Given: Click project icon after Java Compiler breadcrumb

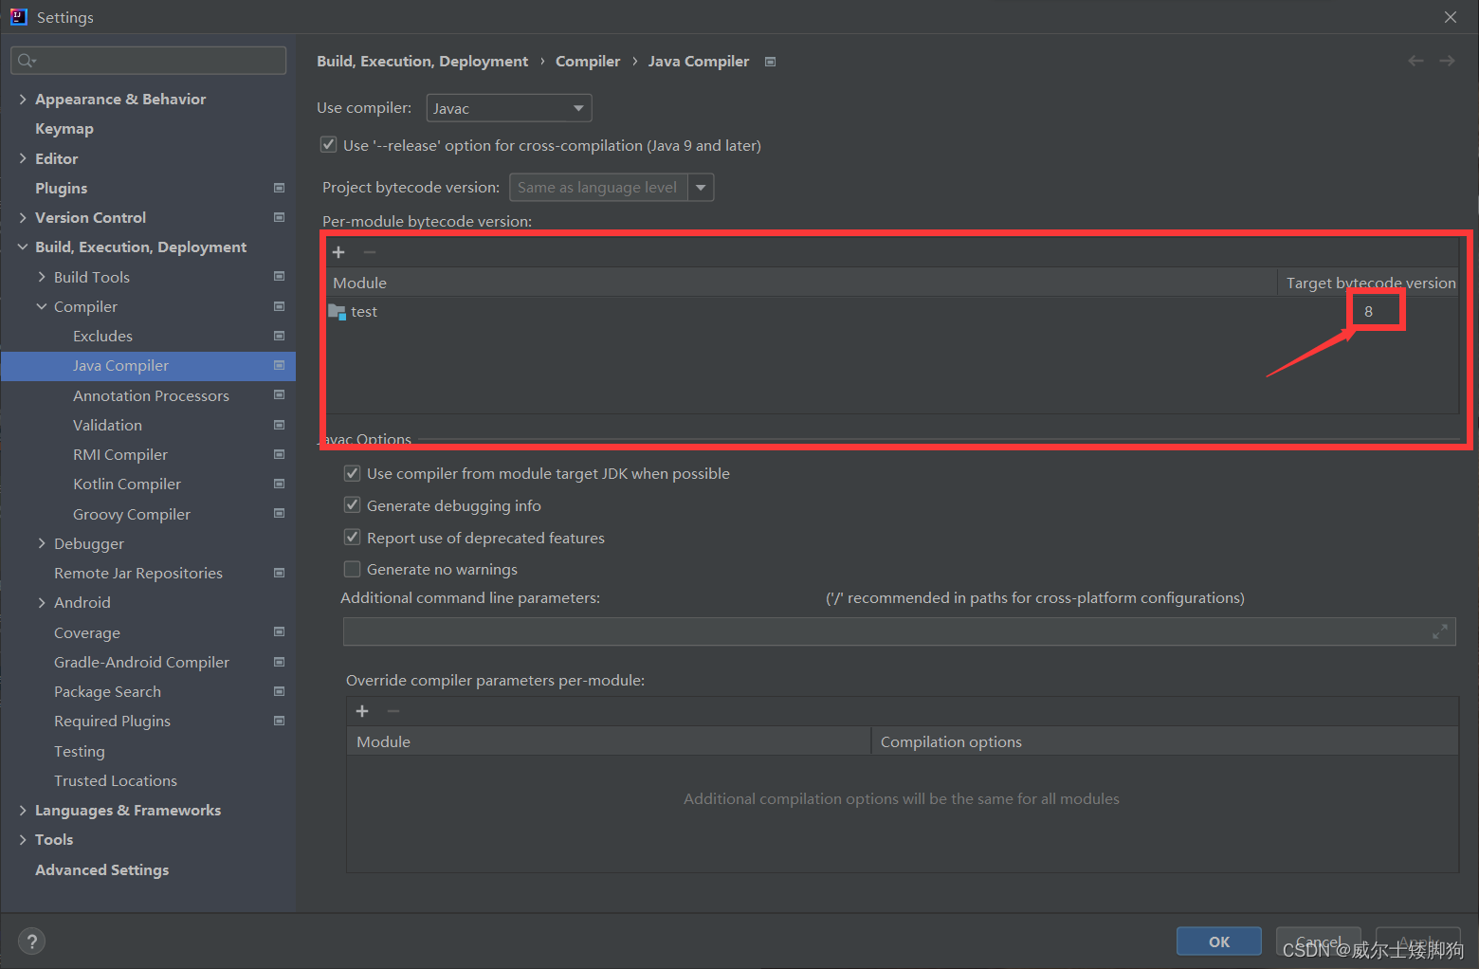Looking at the screenshot, I should coord(771,62).
